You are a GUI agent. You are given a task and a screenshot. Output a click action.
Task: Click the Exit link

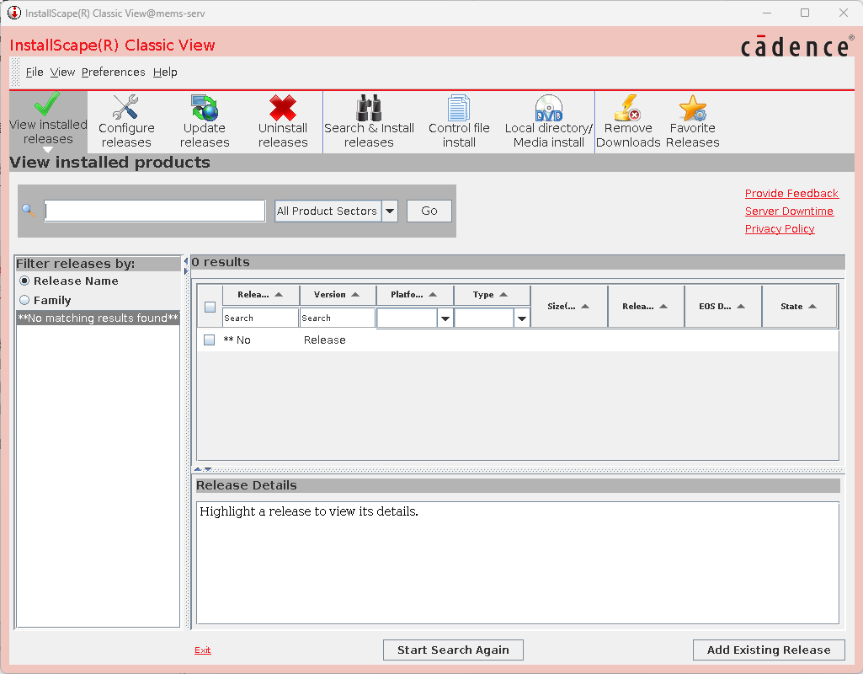(203, 650)
